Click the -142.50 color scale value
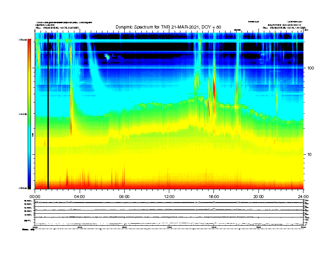Screen dimensions: 327x253 [23, 114]
